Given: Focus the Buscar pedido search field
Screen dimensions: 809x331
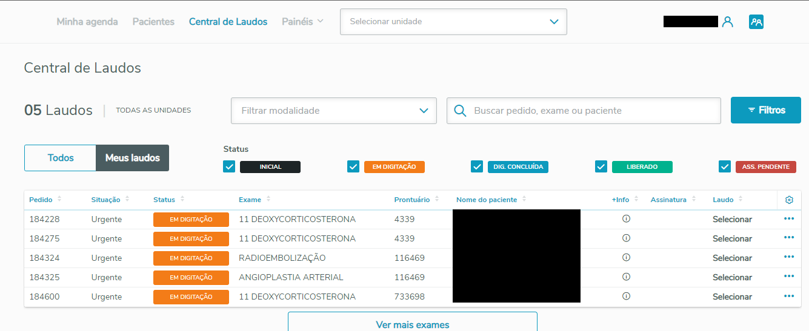Looking at the screenshot, I should click(584, 111).
